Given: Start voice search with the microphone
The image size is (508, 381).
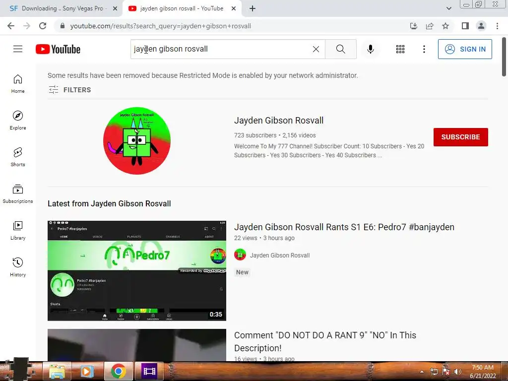Looking at the screenshot, I should (x=370, y=49).
